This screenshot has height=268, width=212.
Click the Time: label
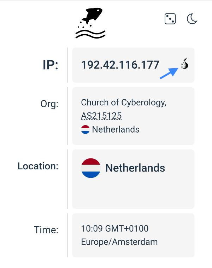[46, 230]
